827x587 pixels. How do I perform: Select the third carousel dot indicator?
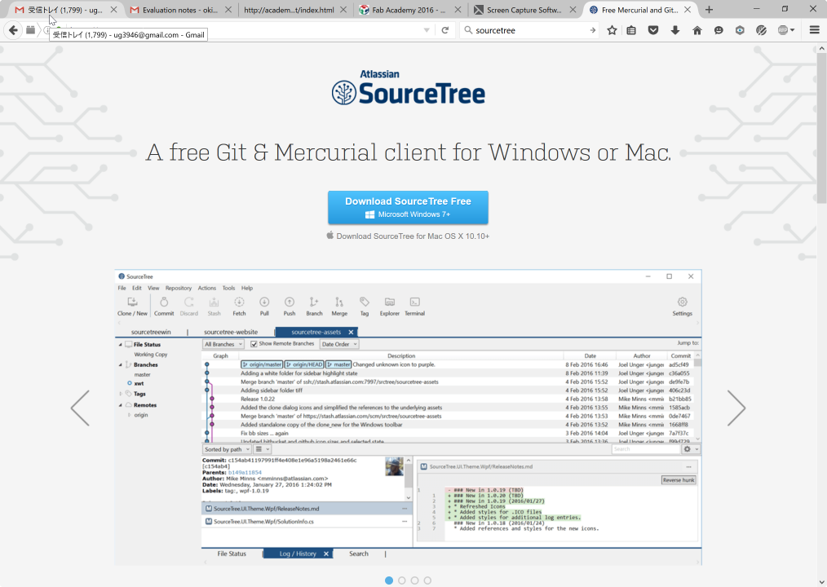(414, 580)
